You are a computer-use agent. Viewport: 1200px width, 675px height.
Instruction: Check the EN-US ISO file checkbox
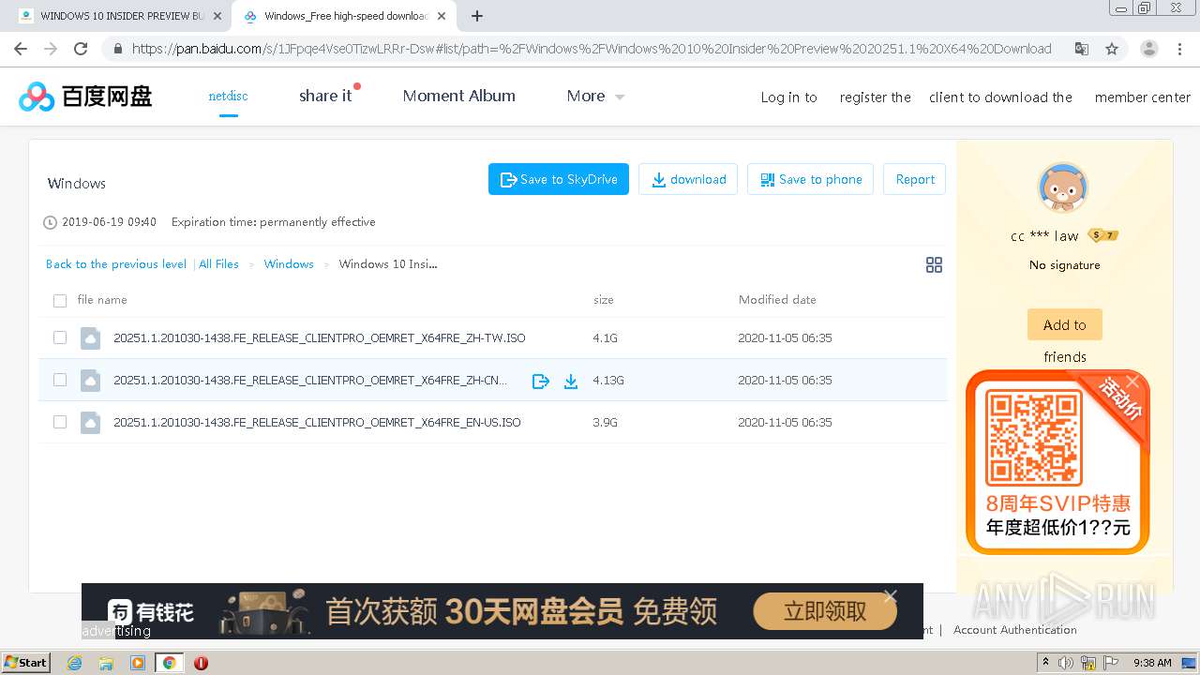[60, 422]
